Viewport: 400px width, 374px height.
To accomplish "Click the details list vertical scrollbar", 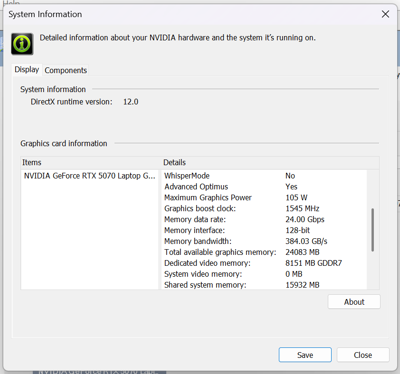I will click(373, 230).
